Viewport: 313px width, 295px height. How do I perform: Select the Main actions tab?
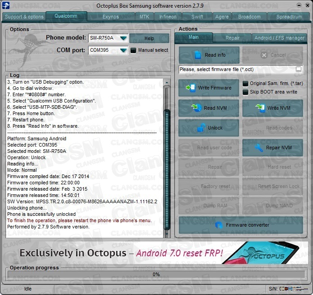coord(193,37)
